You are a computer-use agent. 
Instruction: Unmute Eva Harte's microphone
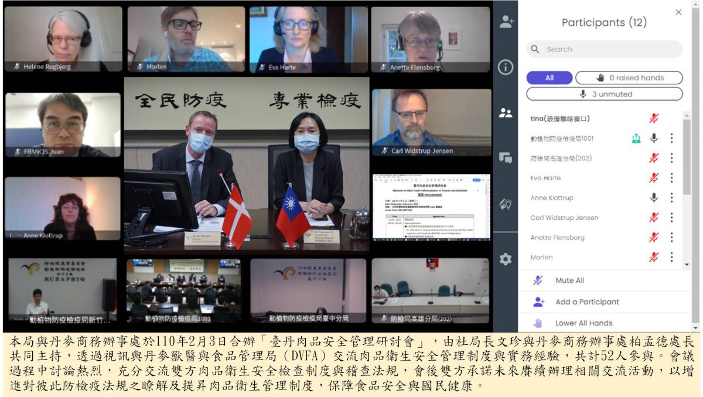pos(654,178)
